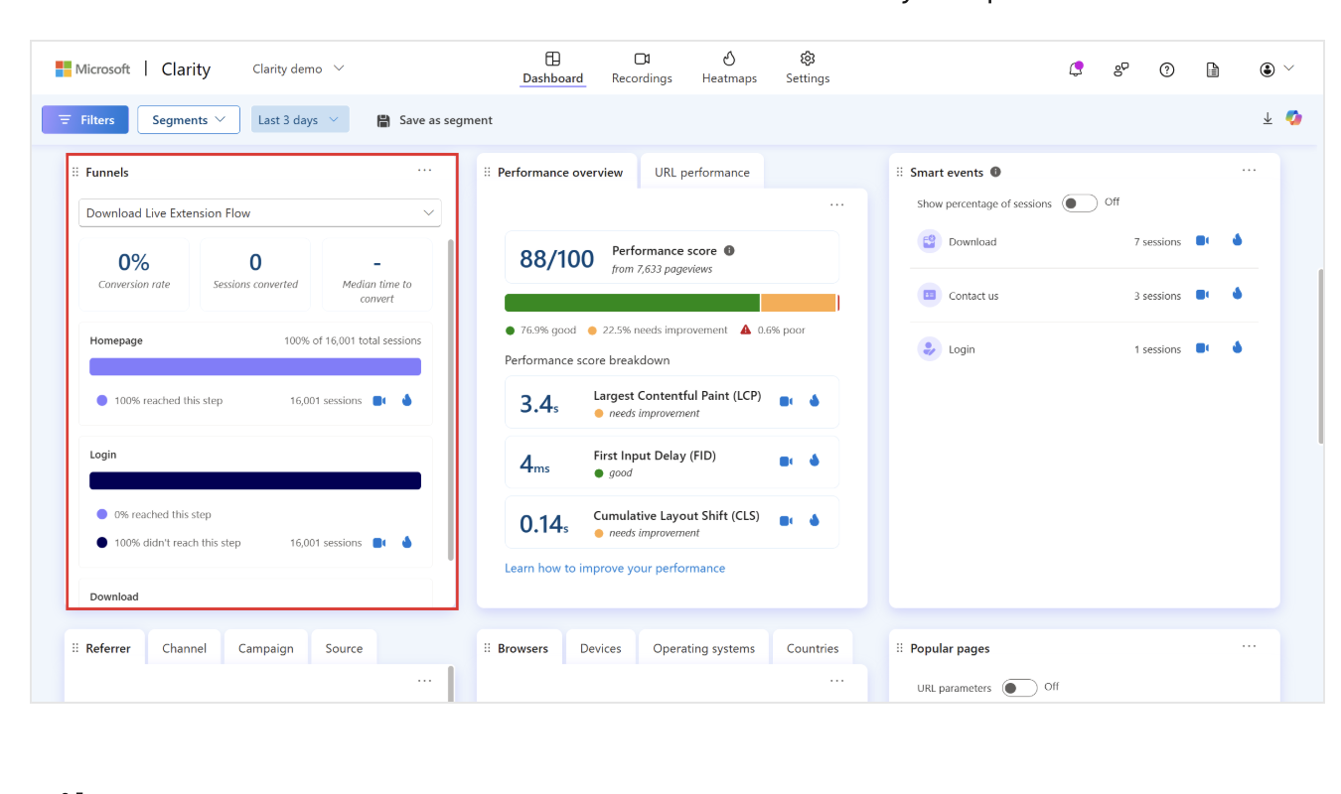The width and height of the screenshot is (1341, 794).
Task: Download the dashboard data
Action: tap(1267, 117)
